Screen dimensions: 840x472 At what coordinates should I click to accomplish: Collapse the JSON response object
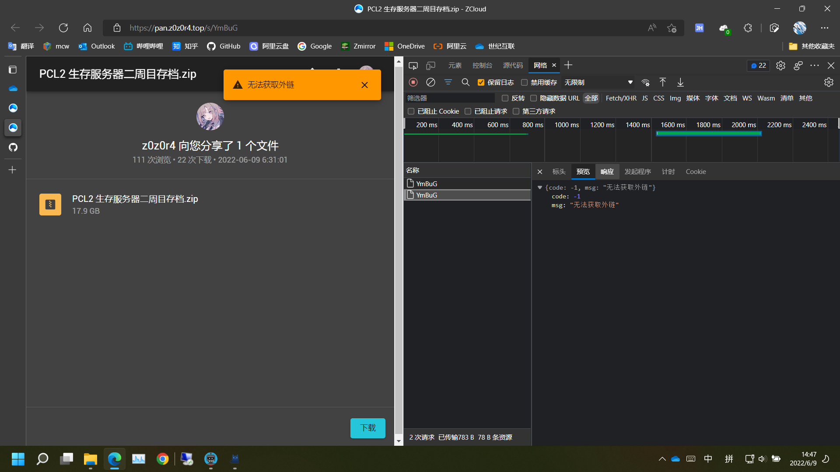pyautogui.click(x=540, y=187)
